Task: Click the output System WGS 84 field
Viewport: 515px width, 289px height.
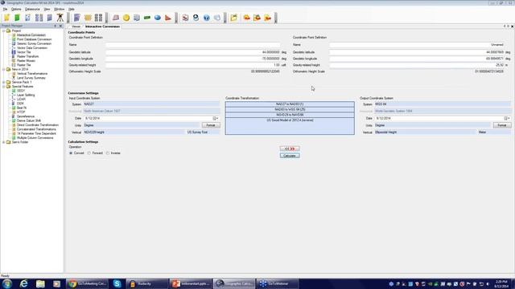Action: pos(443,104)
